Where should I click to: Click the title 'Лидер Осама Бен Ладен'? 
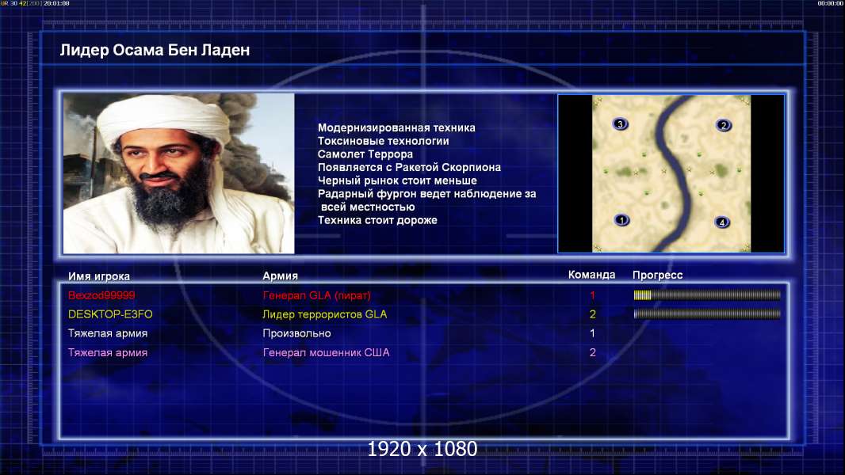pyautogui.click(x=155, y=50)
